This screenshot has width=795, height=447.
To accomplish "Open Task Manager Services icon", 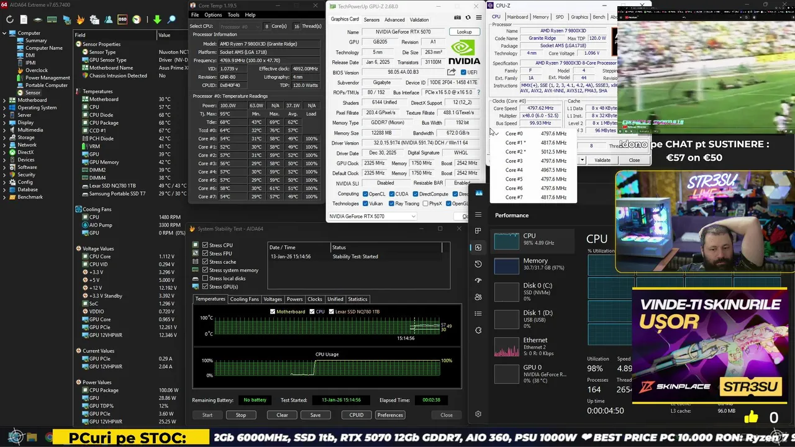I will coord(478,330).
